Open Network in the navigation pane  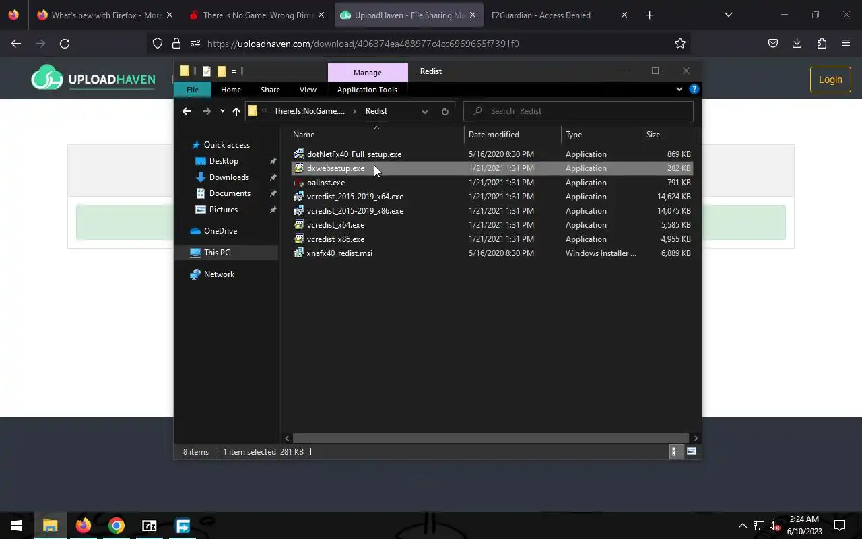(219, 274)
